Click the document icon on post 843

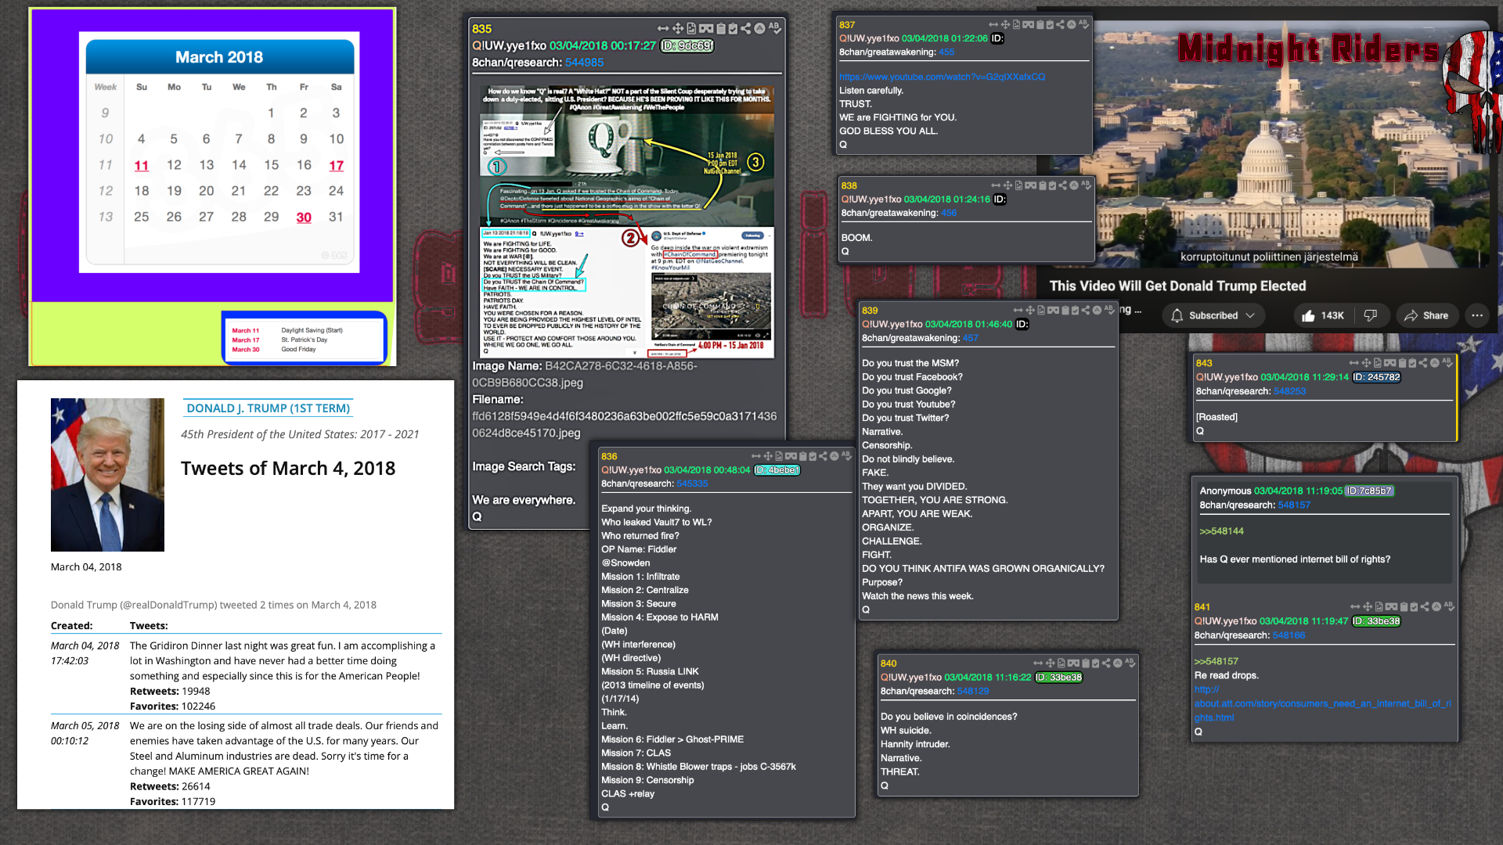(1377, 363)
